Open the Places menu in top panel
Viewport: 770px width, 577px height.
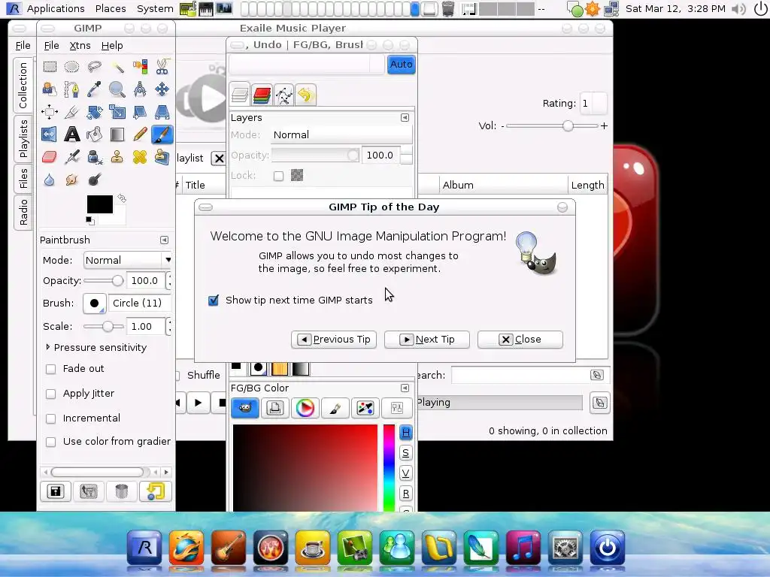pyautogui.click(x=111, y=9)
